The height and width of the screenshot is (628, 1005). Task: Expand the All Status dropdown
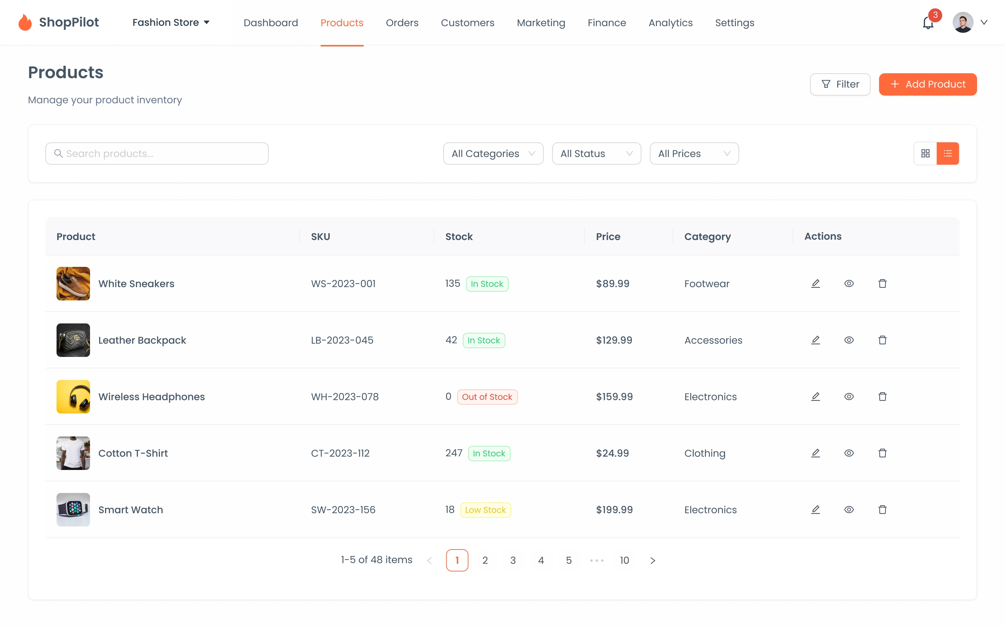(x=596, y=154)
